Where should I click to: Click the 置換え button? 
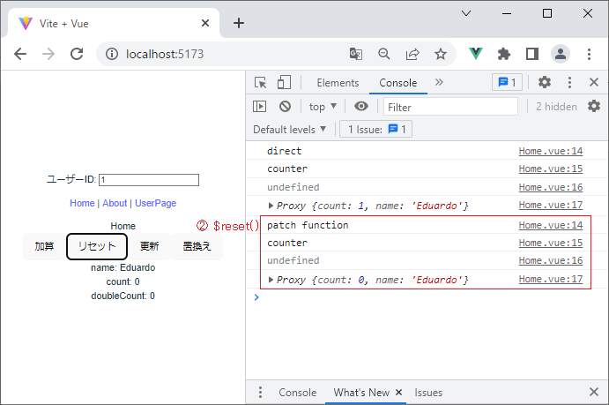point(197,246)
